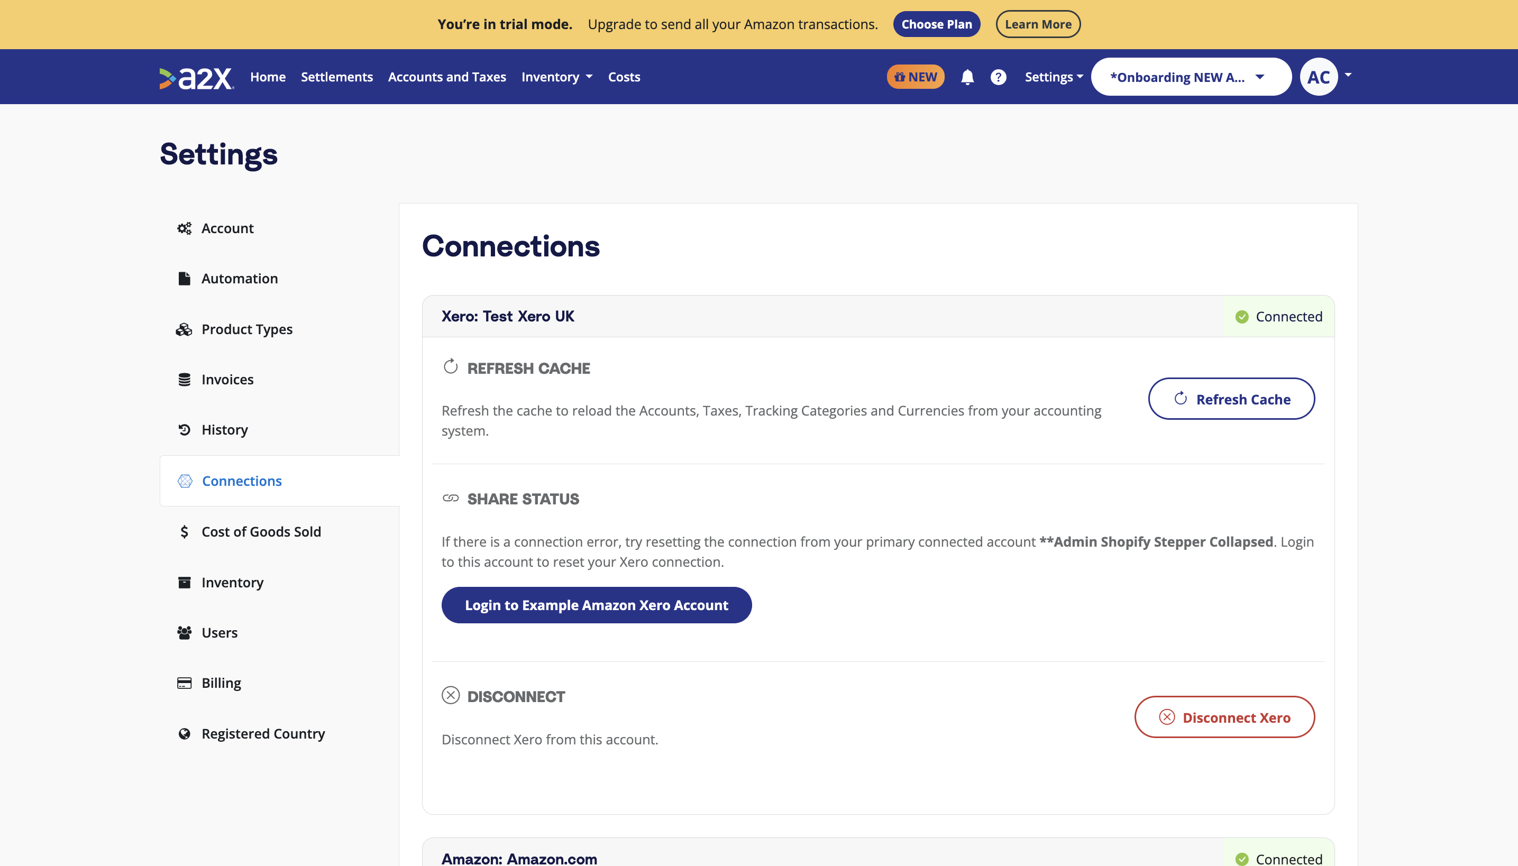Click the green check on Xero Connected status
This screenshot has width=1518, height=866.
tap(1242, 317)
